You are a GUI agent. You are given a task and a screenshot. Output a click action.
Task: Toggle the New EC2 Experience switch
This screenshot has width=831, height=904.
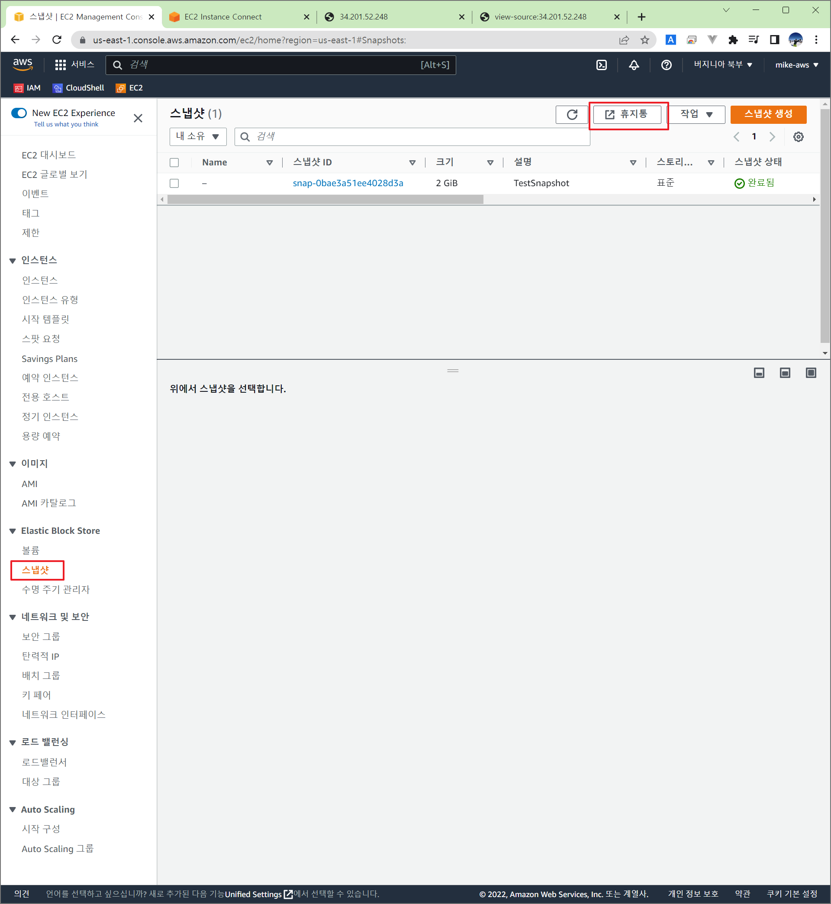pos(19,113)
